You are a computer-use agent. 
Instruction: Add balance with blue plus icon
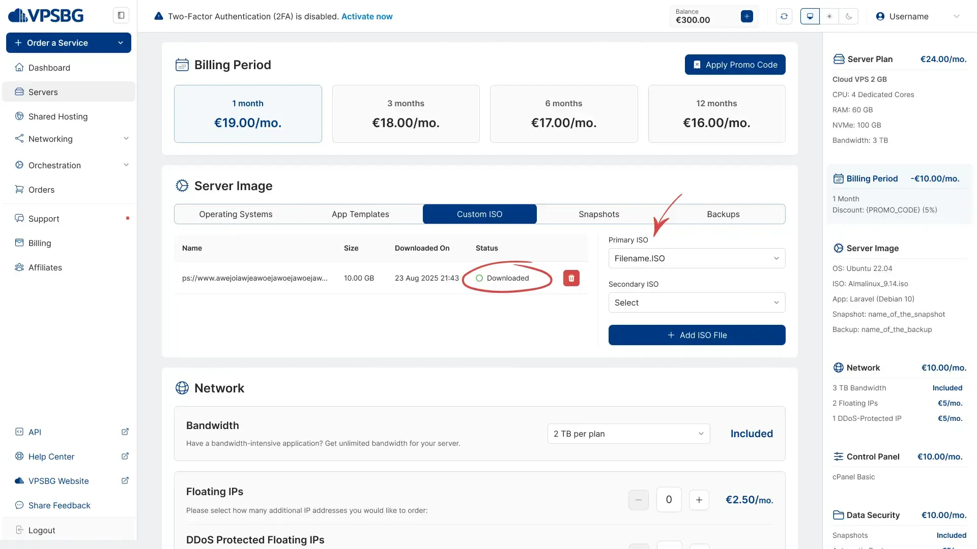(746, 16)
